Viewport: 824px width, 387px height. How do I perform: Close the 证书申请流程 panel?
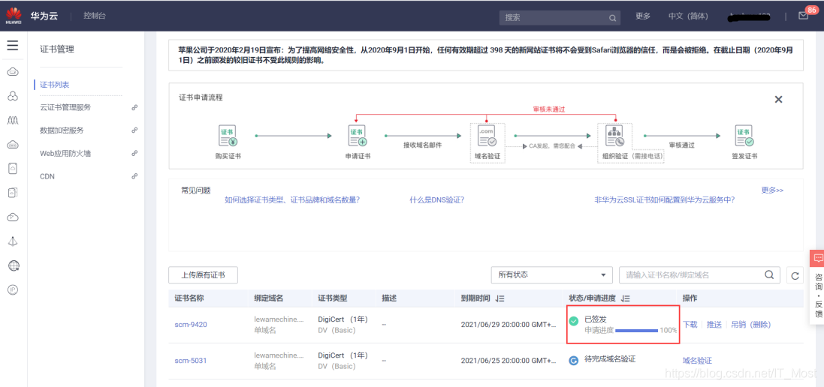tap(779, 99)
